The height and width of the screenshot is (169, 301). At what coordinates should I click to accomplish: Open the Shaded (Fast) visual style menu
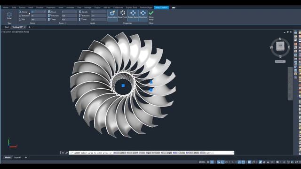click(23, 32)
